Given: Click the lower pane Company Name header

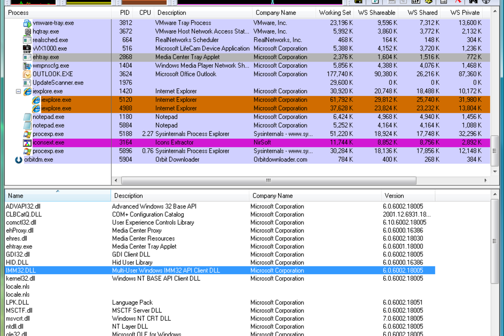Looking at the screenshot, I should 315,196.
